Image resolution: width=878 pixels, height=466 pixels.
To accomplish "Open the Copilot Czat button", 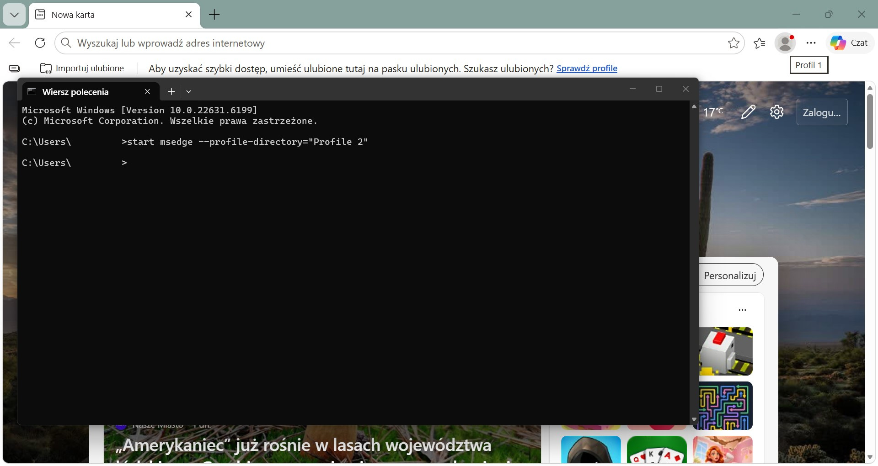I will click(850, 43).
